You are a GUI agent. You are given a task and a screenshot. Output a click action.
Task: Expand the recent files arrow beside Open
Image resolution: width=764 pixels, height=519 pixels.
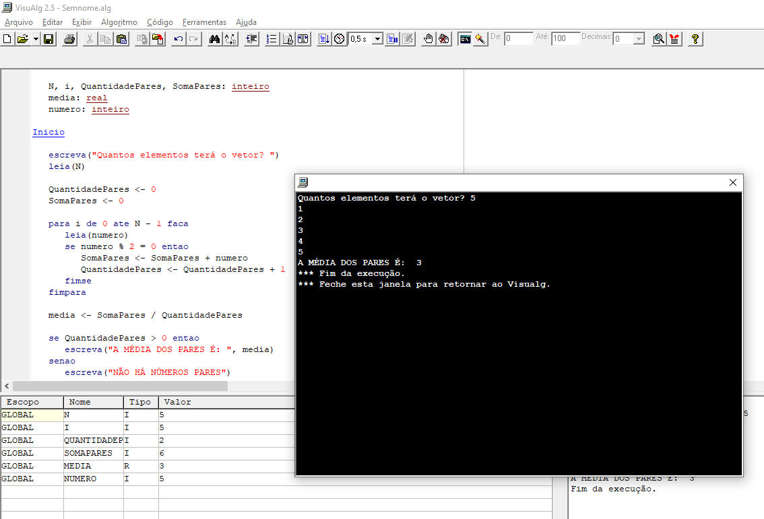[x=36, y=39]
